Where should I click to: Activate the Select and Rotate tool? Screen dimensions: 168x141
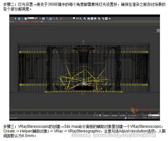coord(22,19)
